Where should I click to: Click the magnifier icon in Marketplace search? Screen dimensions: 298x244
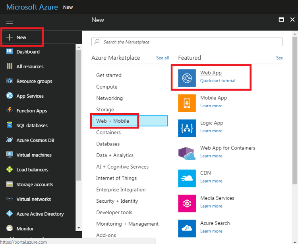pos(97,41)
